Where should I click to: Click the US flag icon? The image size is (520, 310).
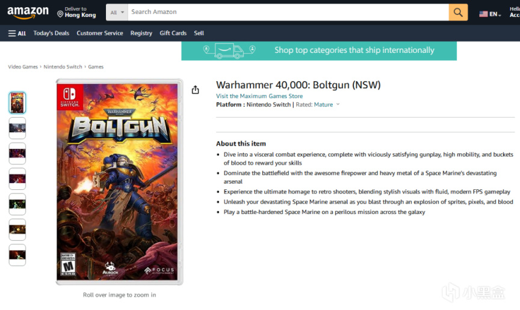tap(483, 14)
